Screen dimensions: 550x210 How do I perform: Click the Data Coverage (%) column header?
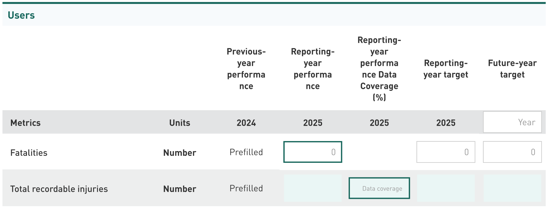click(x=379, y=69)
